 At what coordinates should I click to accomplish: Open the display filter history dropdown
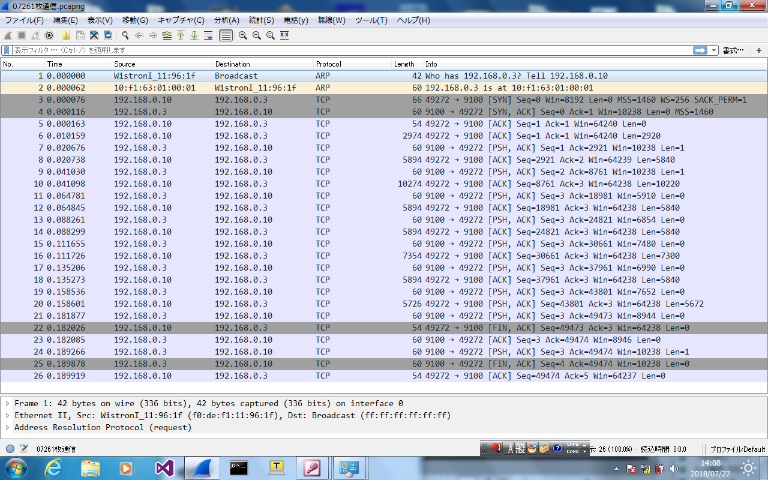coord(714,50)
